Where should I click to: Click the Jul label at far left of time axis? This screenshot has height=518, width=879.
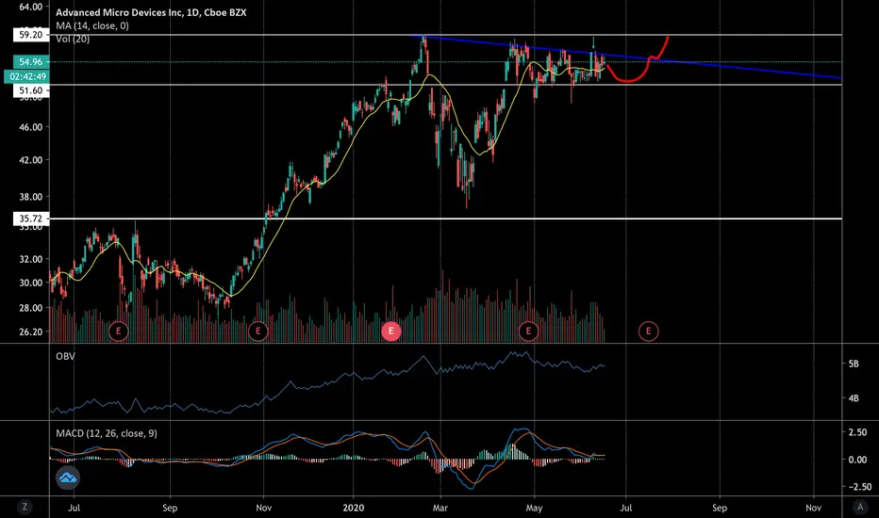click(x=74, y=508)
